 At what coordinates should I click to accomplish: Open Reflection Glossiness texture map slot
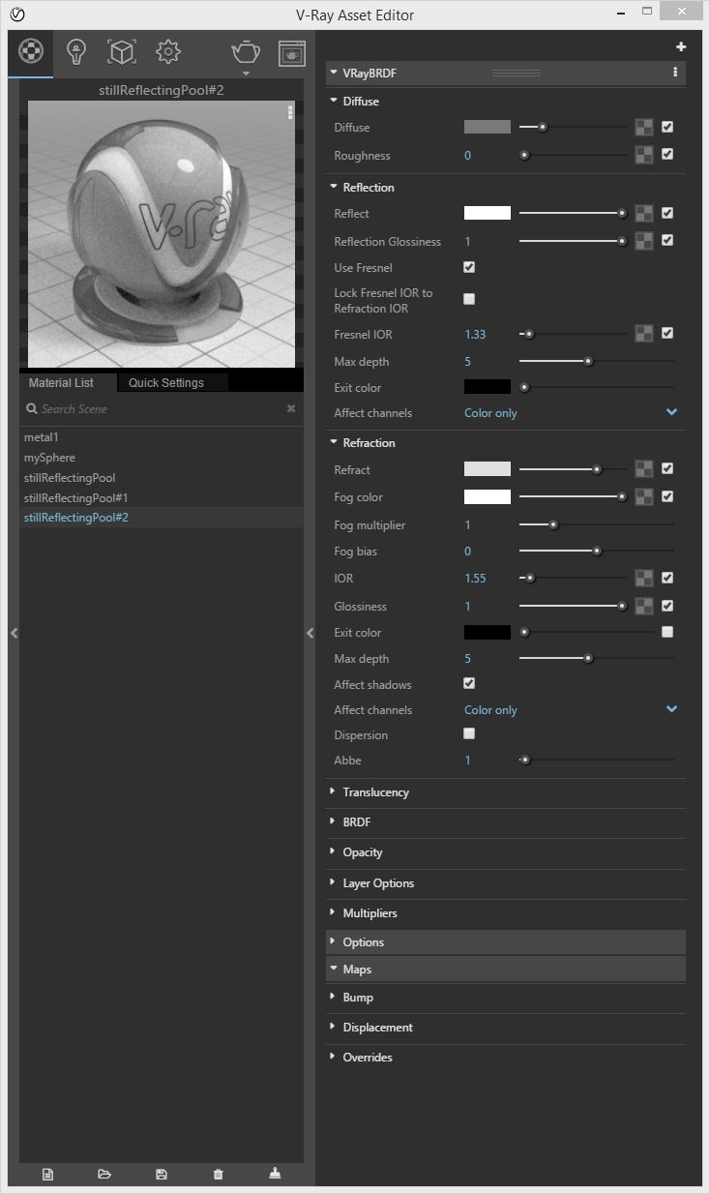(643, 241)
